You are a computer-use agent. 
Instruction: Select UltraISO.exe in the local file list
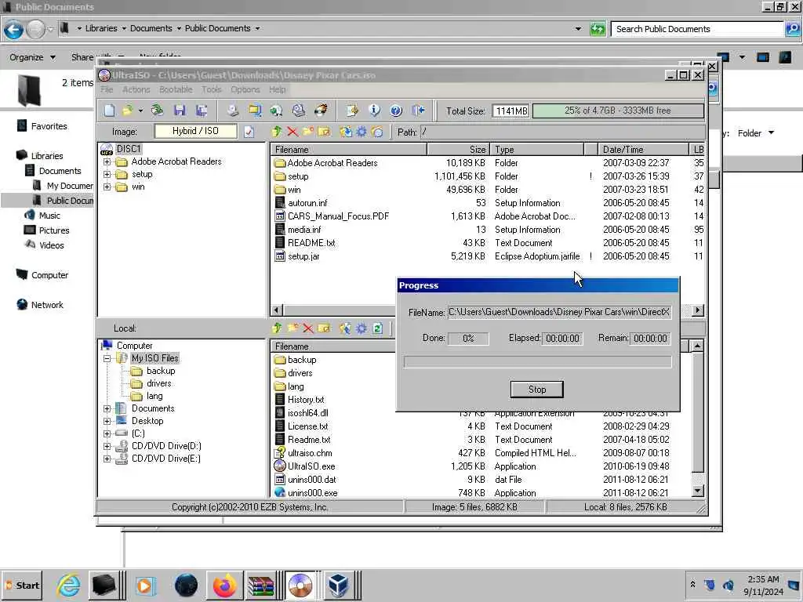click(x=311, y=466)
